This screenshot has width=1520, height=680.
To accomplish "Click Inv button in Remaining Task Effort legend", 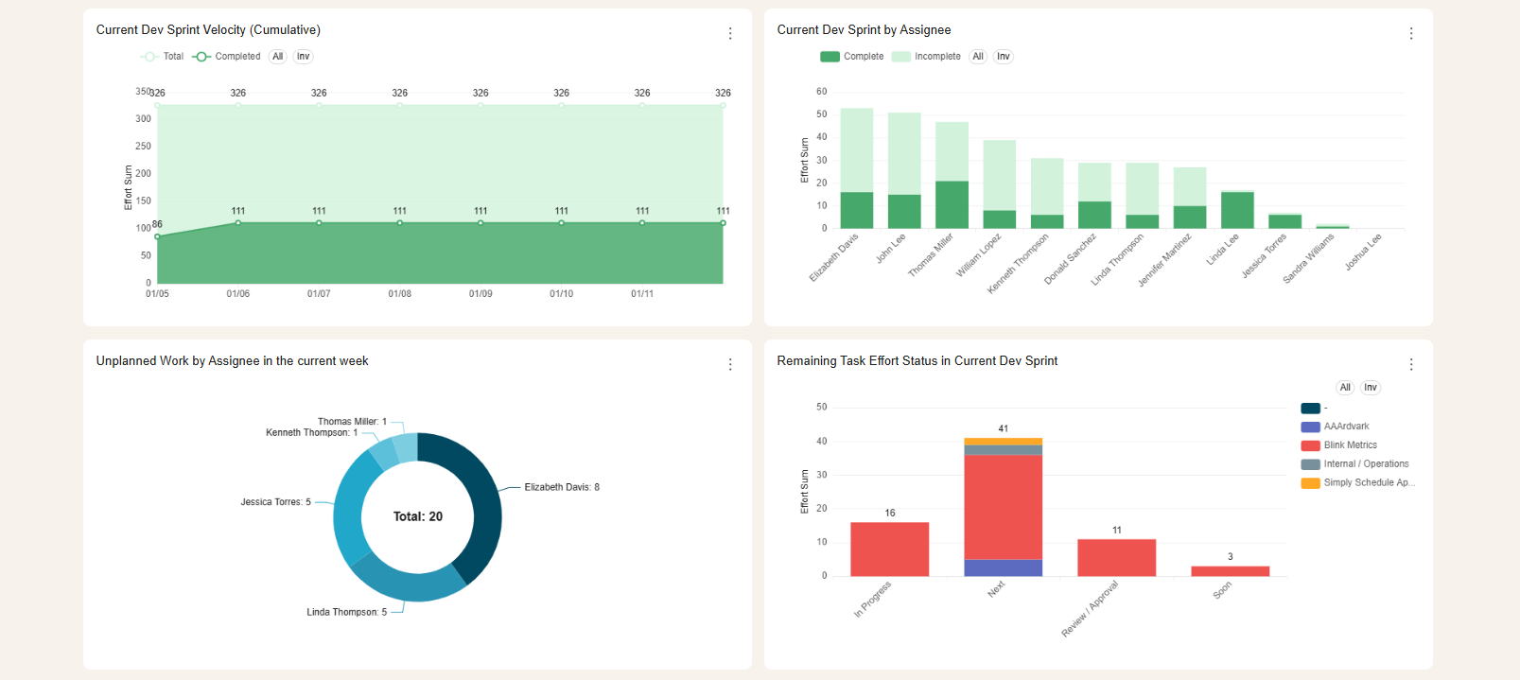I will click(x=1371, y=388).
